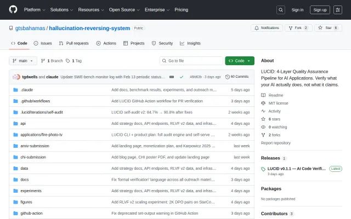The height and width of the screenshot is (219, 351).
Task: Open hallucination-reversing-system repository link
Action: 89,28
